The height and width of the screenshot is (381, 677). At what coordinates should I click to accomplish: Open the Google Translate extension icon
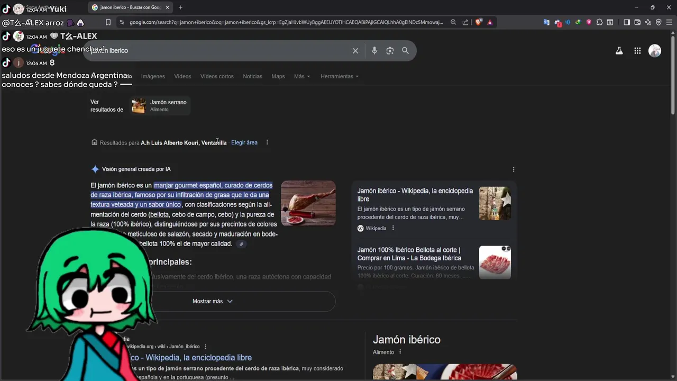point(546,22)
